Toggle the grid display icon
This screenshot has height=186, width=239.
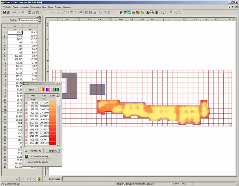coord(157,12)
